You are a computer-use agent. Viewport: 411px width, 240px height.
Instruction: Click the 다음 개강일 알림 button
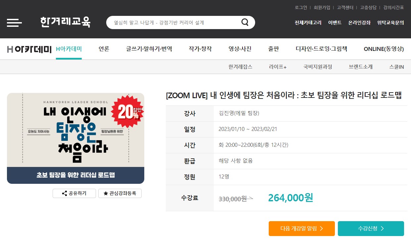tap(302, 228)
